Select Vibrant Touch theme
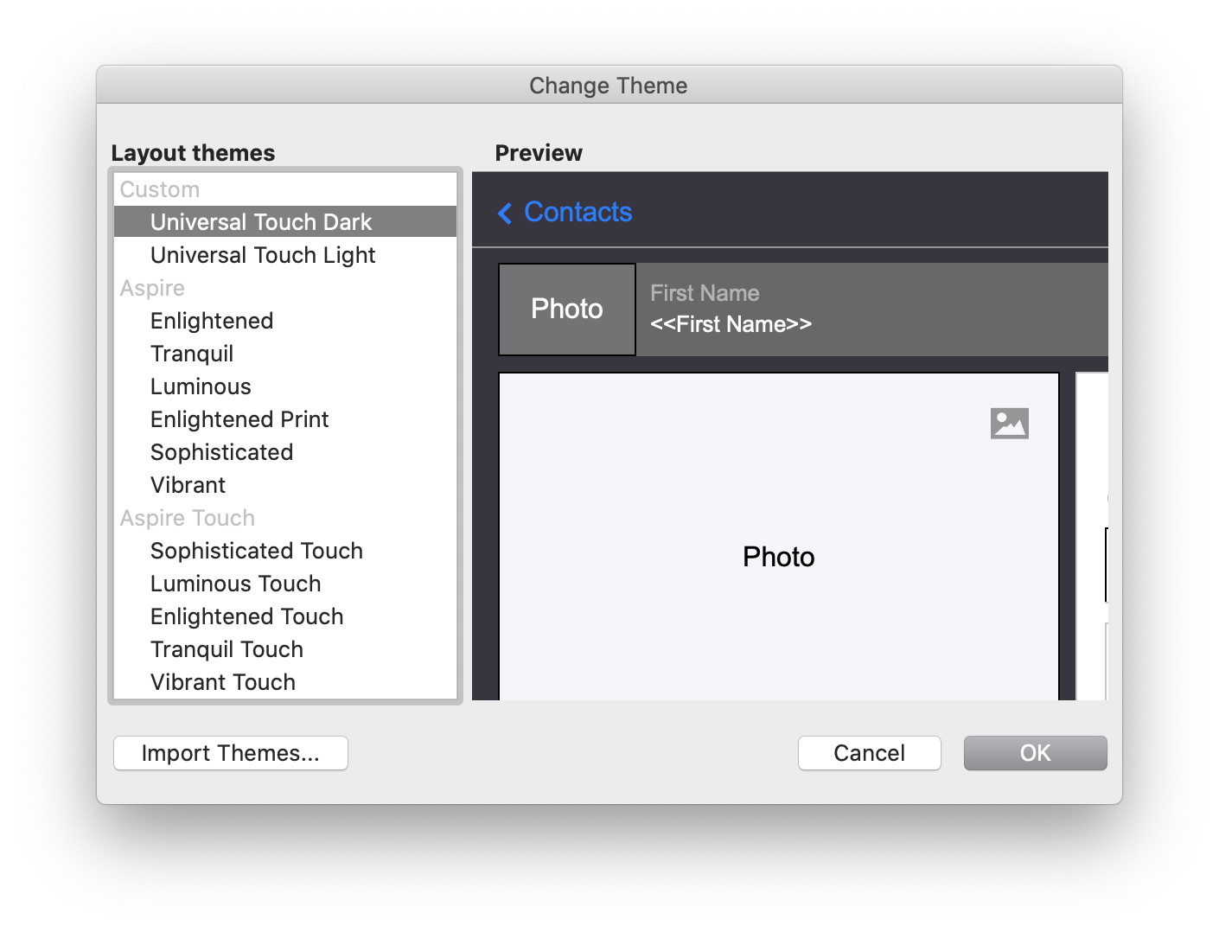The width and height of the screenshot is (1219, 932). pos(222,682)
